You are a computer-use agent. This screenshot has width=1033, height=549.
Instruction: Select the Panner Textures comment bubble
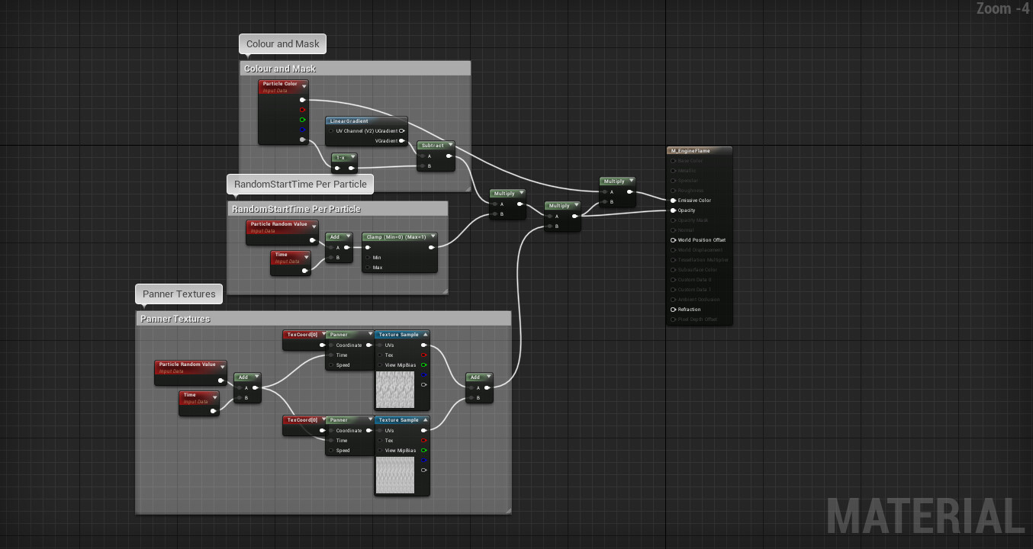point(179,294)
